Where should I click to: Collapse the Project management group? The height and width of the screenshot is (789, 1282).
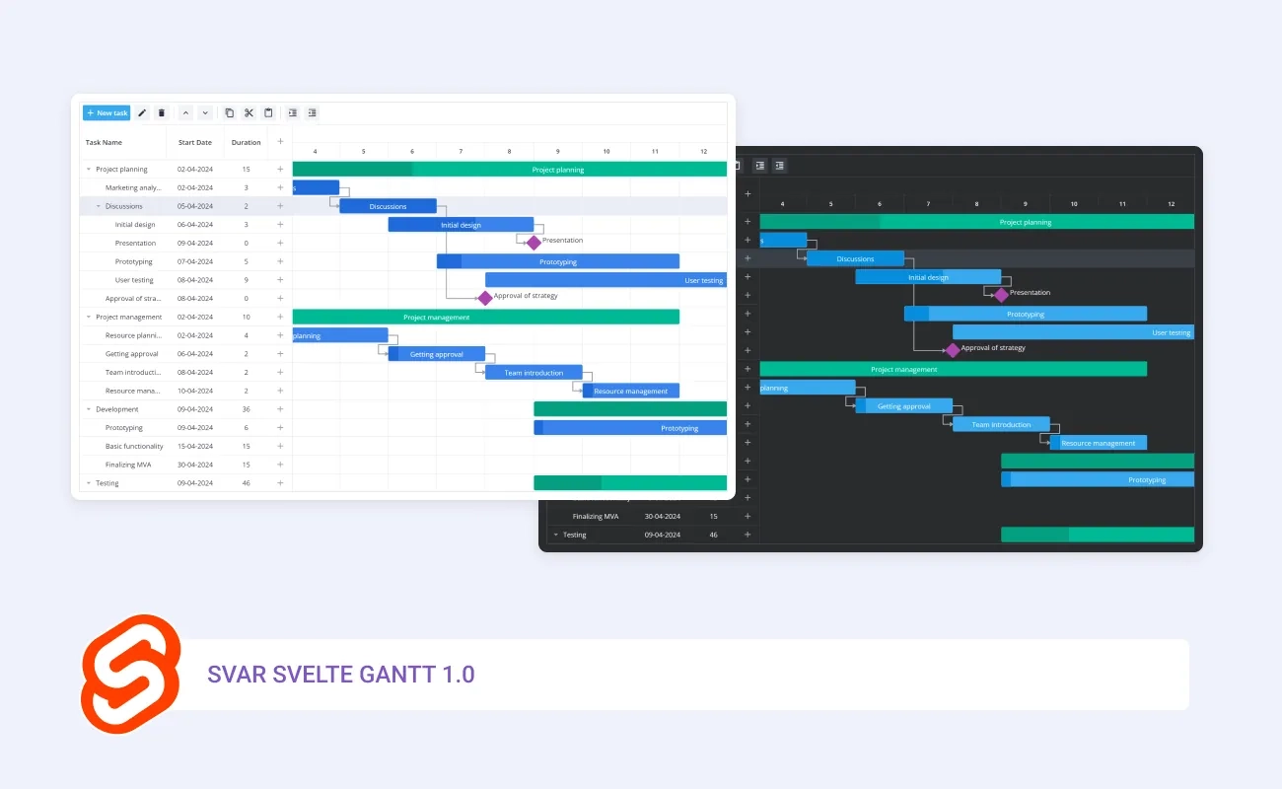(x=89, y=318)
